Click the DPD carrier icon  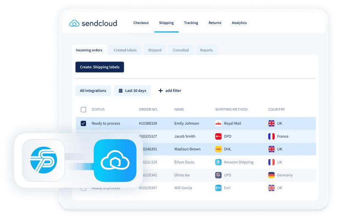pyautogui.click(x=218, y=137)
